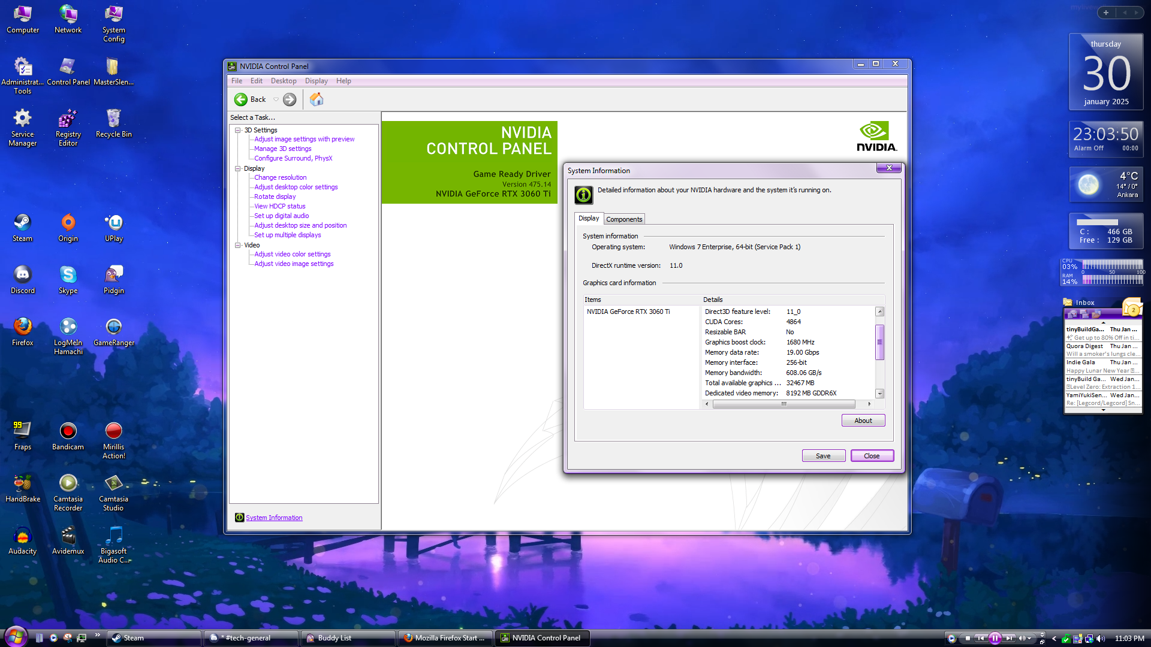Open the Display menu

click(x=316, y=81)
